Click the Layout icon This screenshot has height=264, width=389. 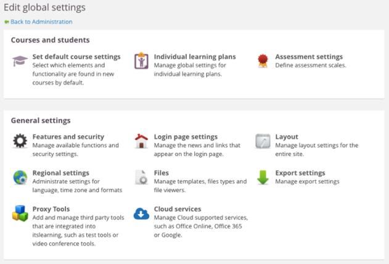pos(263,141)
